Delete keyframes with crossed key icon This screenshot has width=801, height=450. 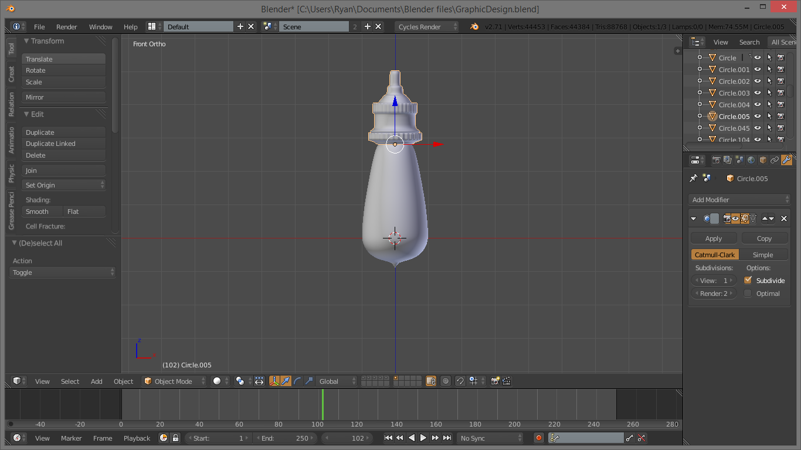(x=642, y=438)
